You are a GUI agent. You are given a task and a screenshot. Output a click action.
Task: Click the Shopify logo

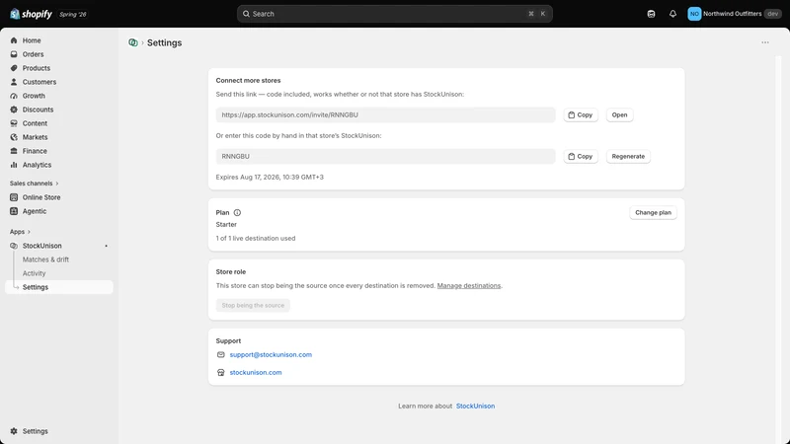point(32,14)
